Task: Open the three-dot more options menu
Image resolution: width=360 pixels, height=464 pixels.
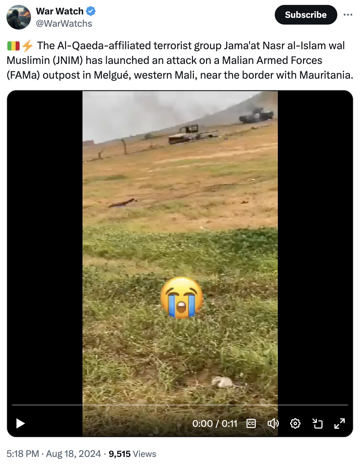Action: coord(348,15)
